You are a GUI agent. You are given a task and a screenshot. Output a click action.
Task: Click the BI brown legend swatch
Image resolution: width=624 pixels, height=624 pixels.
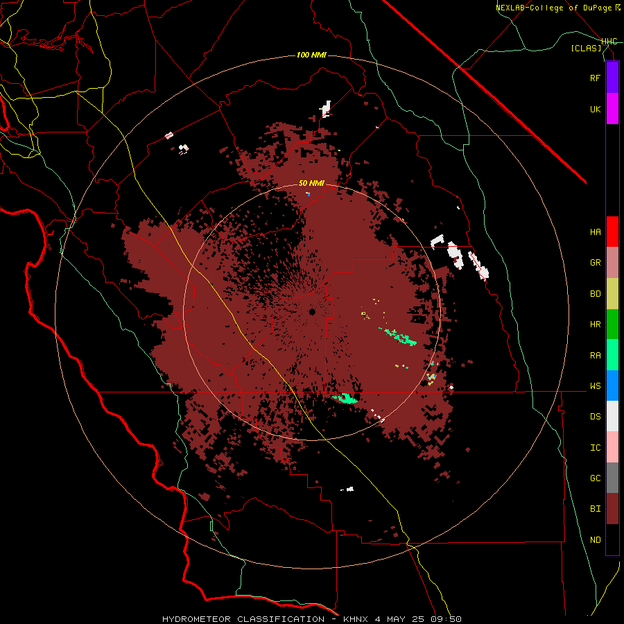612,509
